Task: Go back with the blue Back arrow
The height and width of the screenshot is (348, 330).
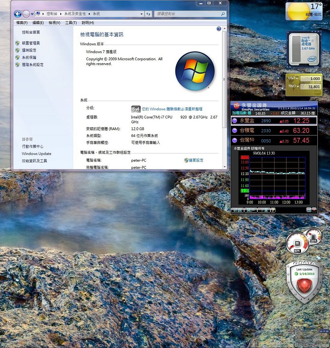Action: point(17,14)
